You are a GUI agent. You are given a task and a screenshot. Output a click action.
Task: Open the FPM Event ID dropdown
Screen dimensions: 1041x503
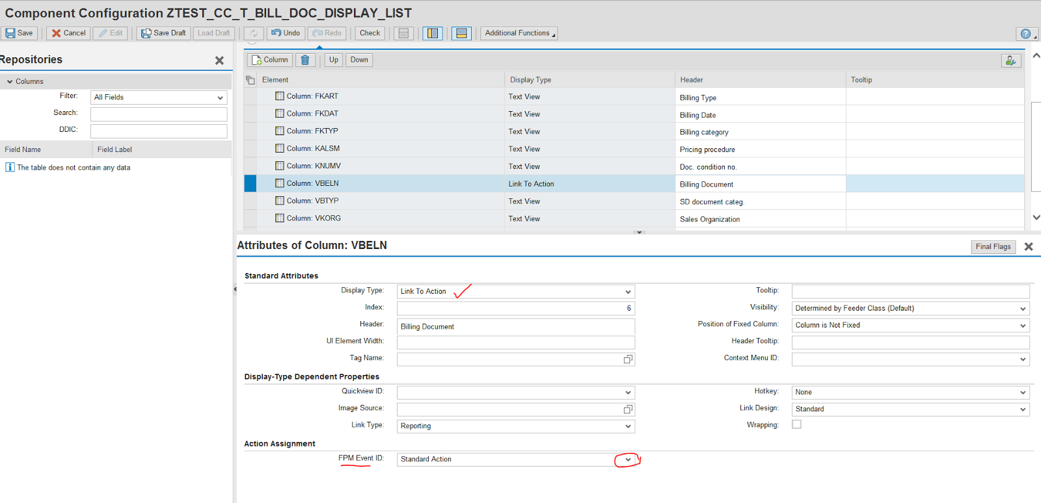(x=628, y=459)
